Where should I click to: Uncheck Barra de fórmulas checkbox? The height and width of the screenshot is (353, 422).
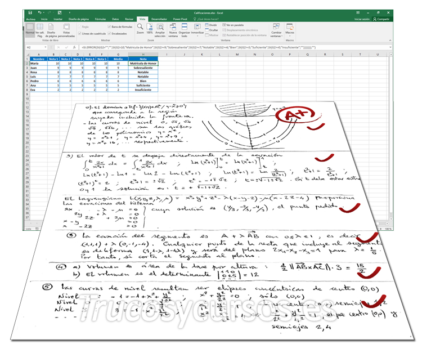click(x=109, y=26)
